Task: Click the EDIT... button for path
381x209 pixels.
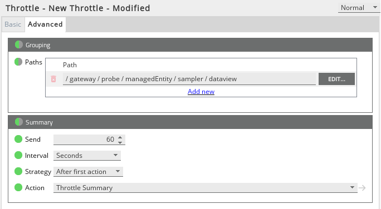Action: click(x=336, y=79)
